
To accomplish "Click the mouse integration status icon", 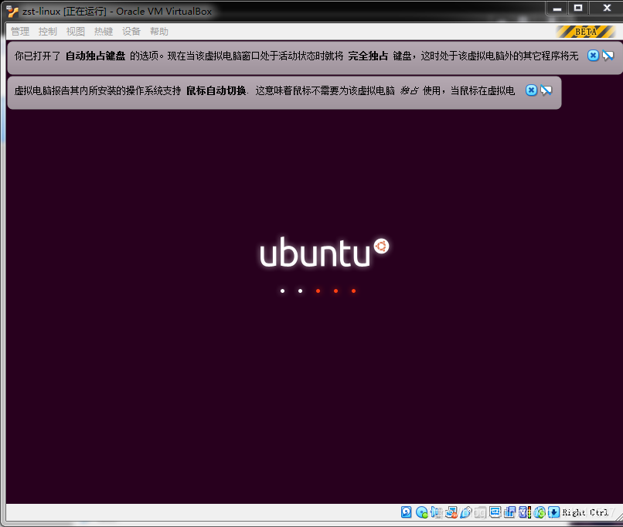I will (x=540, y=512).
